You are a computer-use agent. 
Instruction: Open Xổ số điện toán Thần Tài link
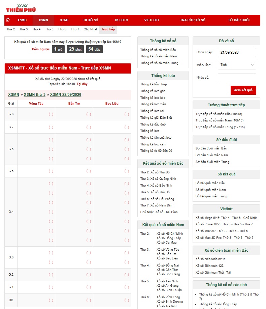tap(213, 273)
